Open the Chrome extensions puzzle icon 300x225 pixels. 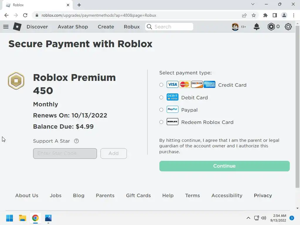(x=265, y=15)
